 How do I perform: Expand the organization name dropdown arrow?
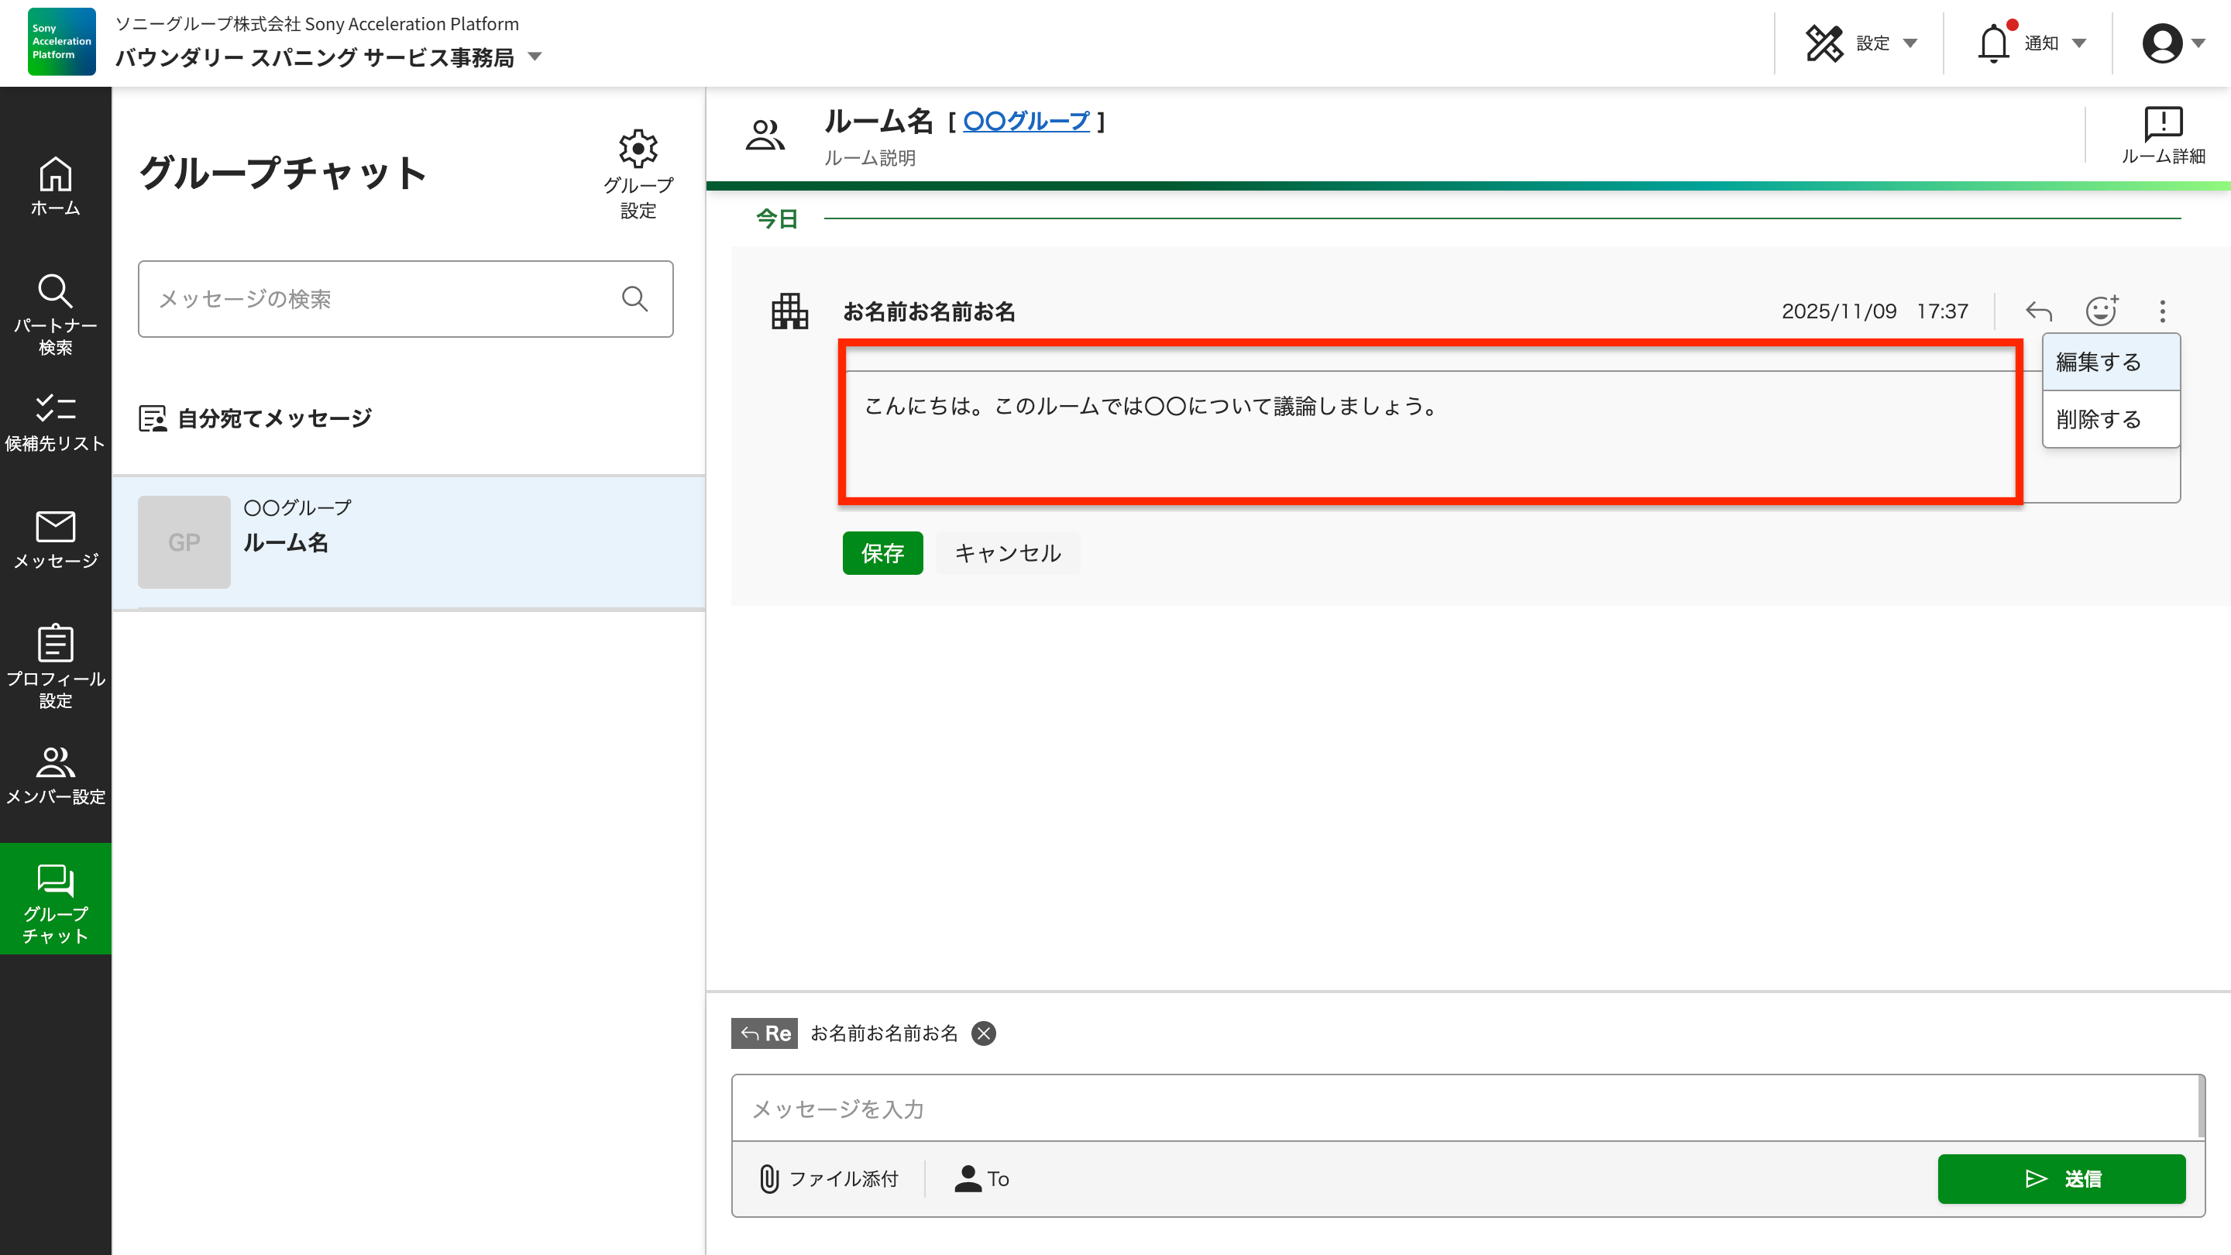point(535,57)
